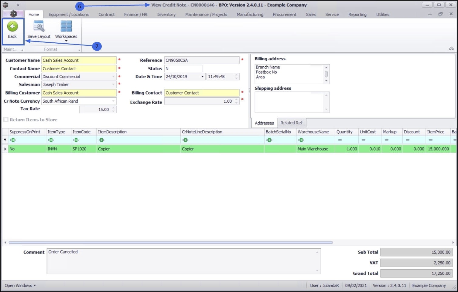Click the row indicator arrow for Copier

pos(5,149)
